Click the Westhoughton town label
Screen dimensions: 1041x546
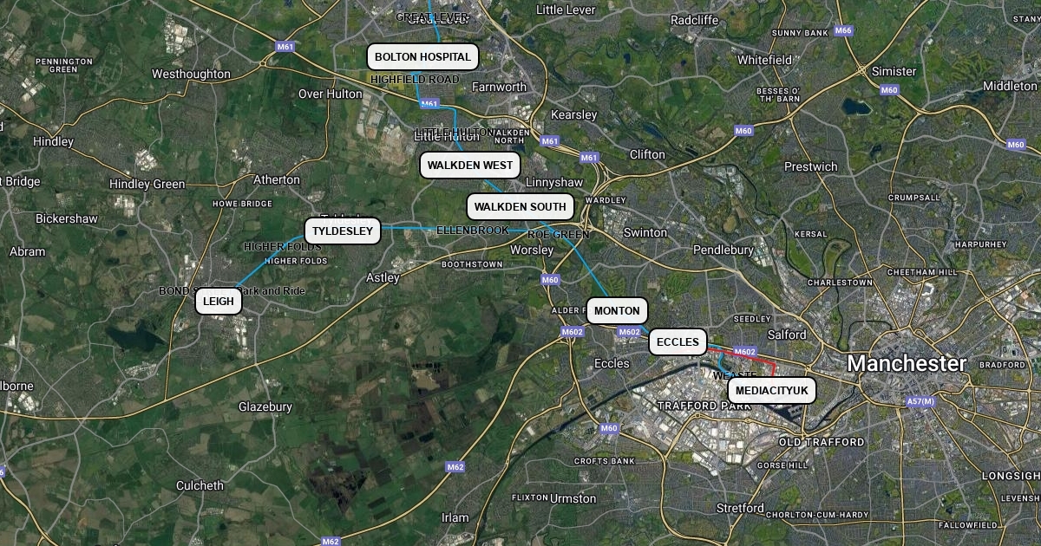pos(191,75)
